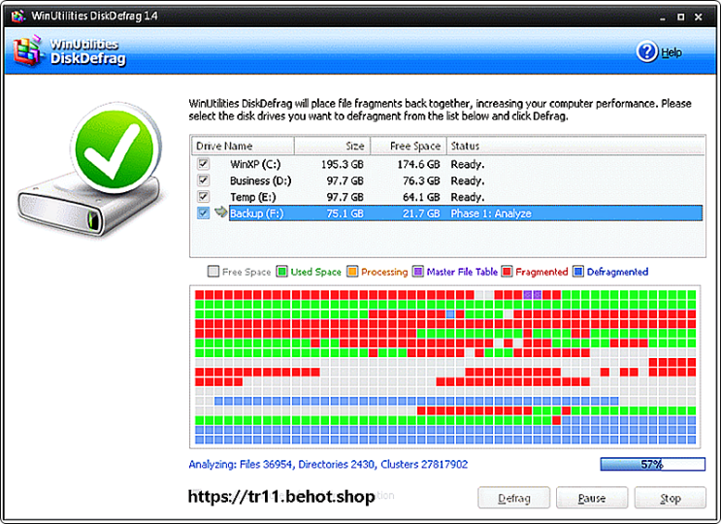The width and height of the screenshot is (721, 524).
Task: Click the Fragmented legend label
Action: [541, 272]
